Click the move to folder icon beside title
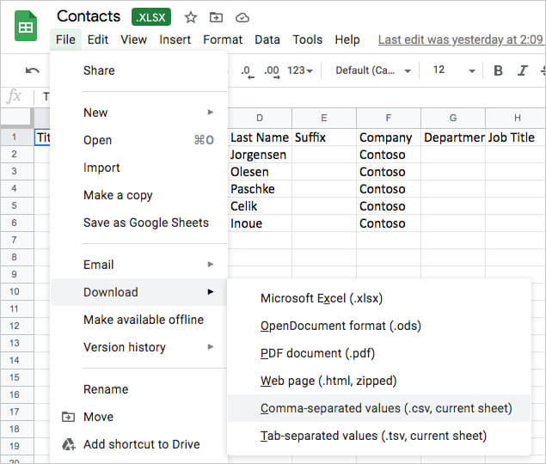 click(x=216, y=16)
